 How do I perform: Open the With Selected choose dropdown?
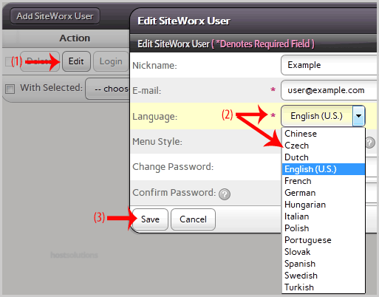point(108,89)
